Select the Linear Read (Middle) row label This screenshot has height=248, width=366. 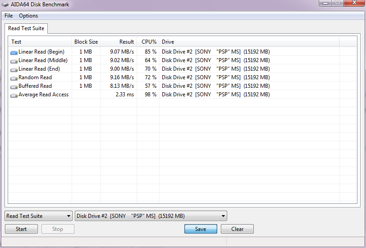(x=43, y=60)
